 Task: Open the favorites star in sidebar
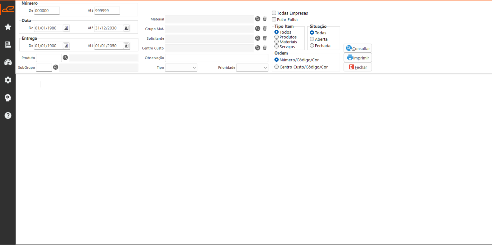(8, 27)
